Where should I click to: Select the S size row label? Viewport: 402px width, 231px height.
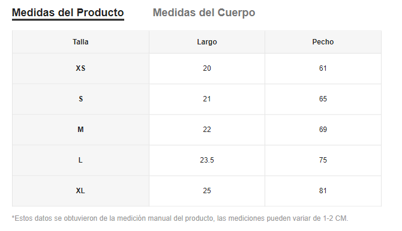pos(80,99)
